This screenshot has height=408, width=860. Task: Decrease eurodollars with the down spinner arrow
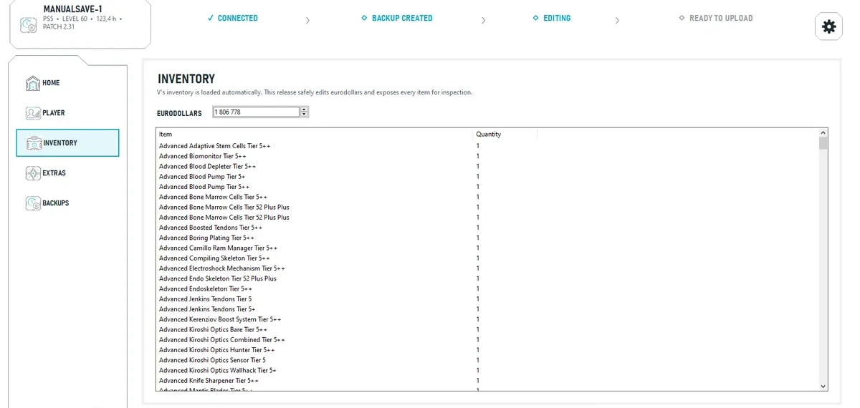(305, 115)
